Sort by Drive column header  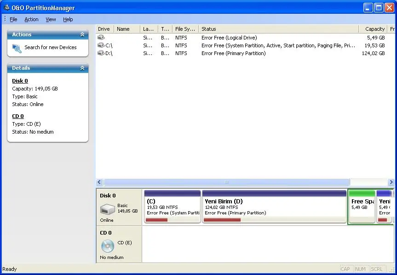105,29
